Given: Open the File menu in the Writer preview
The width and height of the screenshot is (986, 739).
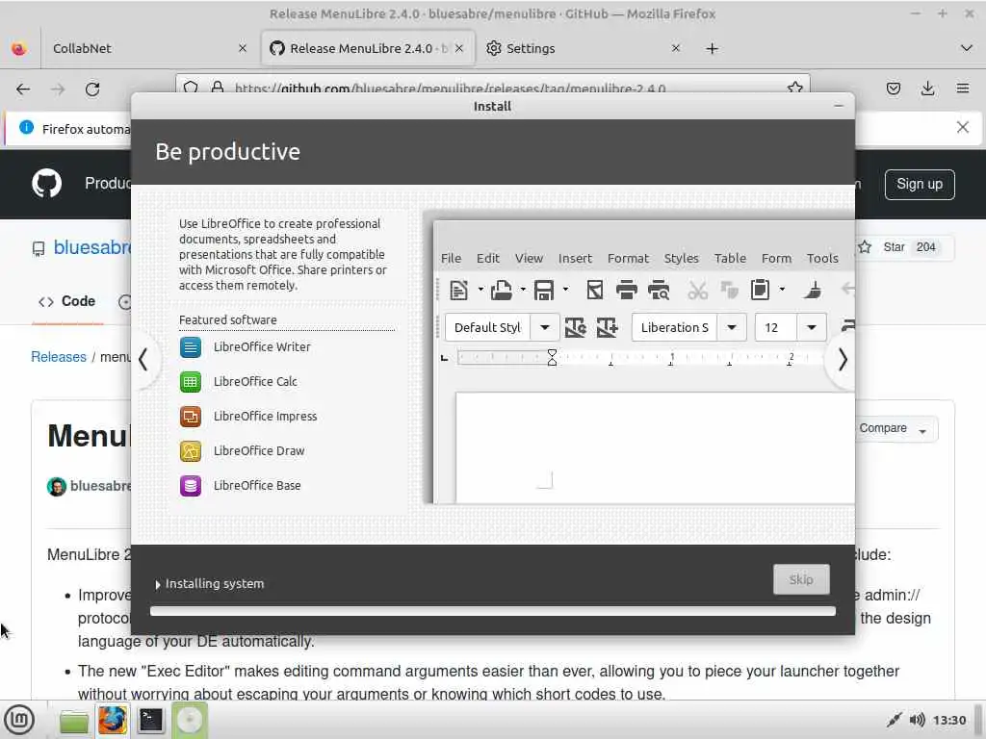Looking at the screenshot, I should [x=451, y=258].
